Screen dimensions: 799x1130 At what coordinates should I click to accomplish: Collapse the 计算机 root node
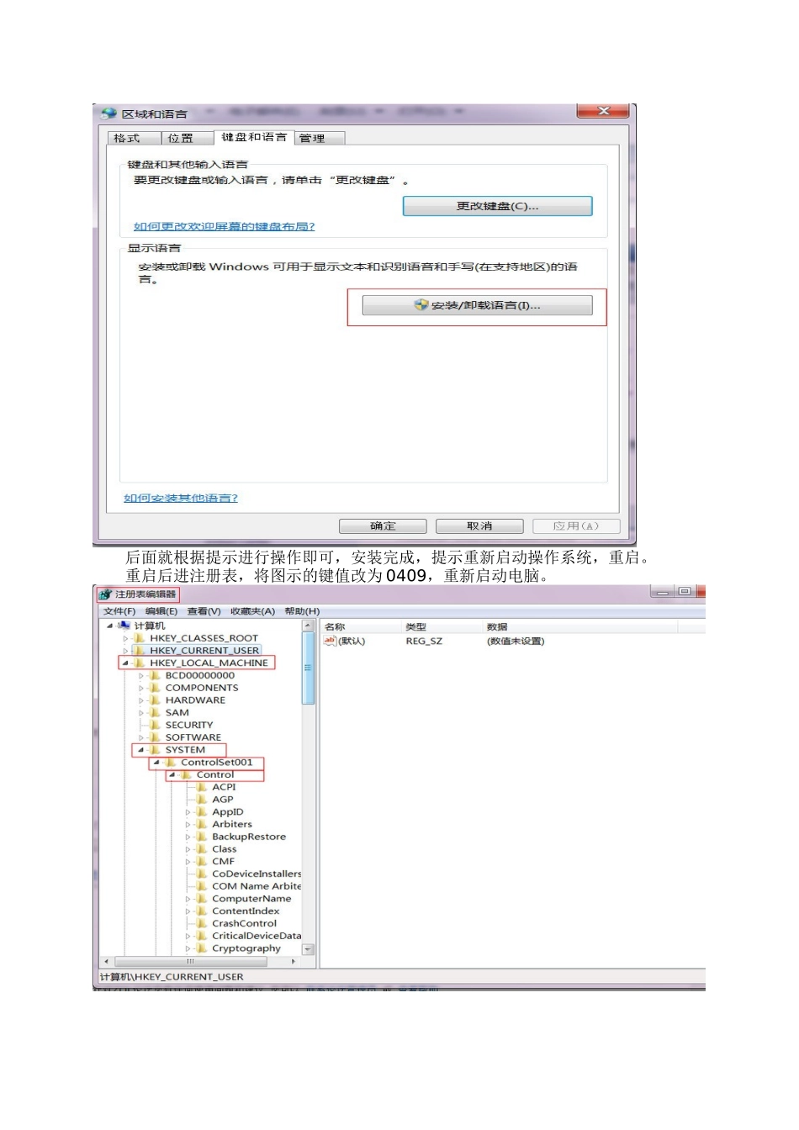click(109, 626)
